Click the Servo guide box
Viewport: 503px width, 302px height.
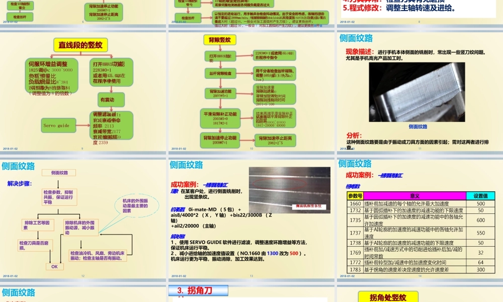tap(58, 125)
